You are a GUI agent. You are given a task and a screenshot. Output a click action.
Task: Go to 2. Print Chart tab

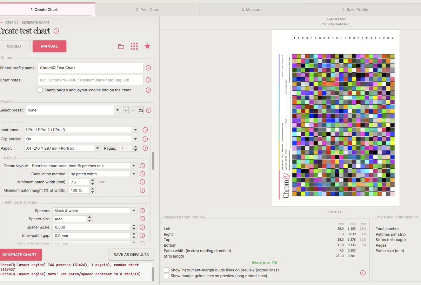coord(148,9)
